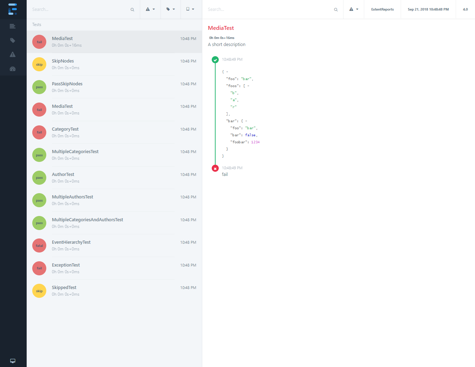
Task: Click the ExtentReports logo icon
Action: tap(13, 9)
